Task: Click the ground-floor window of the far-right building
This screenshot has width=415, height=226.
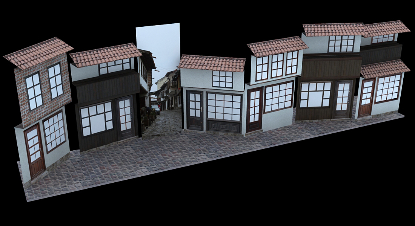Action: tap(388, 88)
